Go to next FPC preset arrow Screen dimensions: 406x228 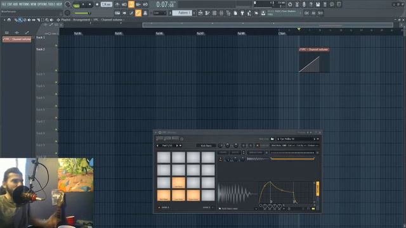tap(315, 139)
